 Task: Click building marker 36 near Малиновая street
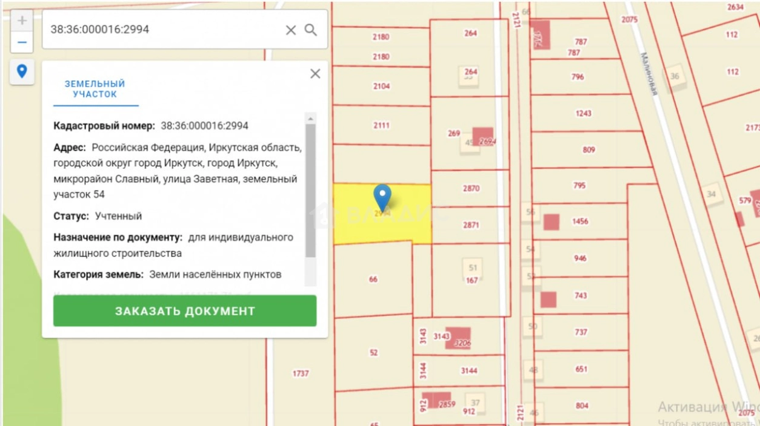(675, 76)
